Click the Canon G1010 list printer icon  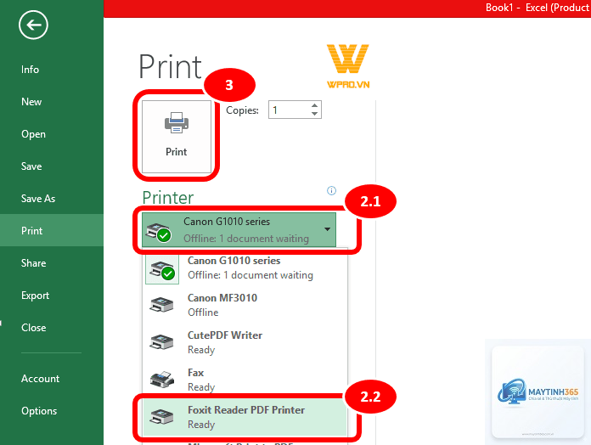[x=162, y=269]
